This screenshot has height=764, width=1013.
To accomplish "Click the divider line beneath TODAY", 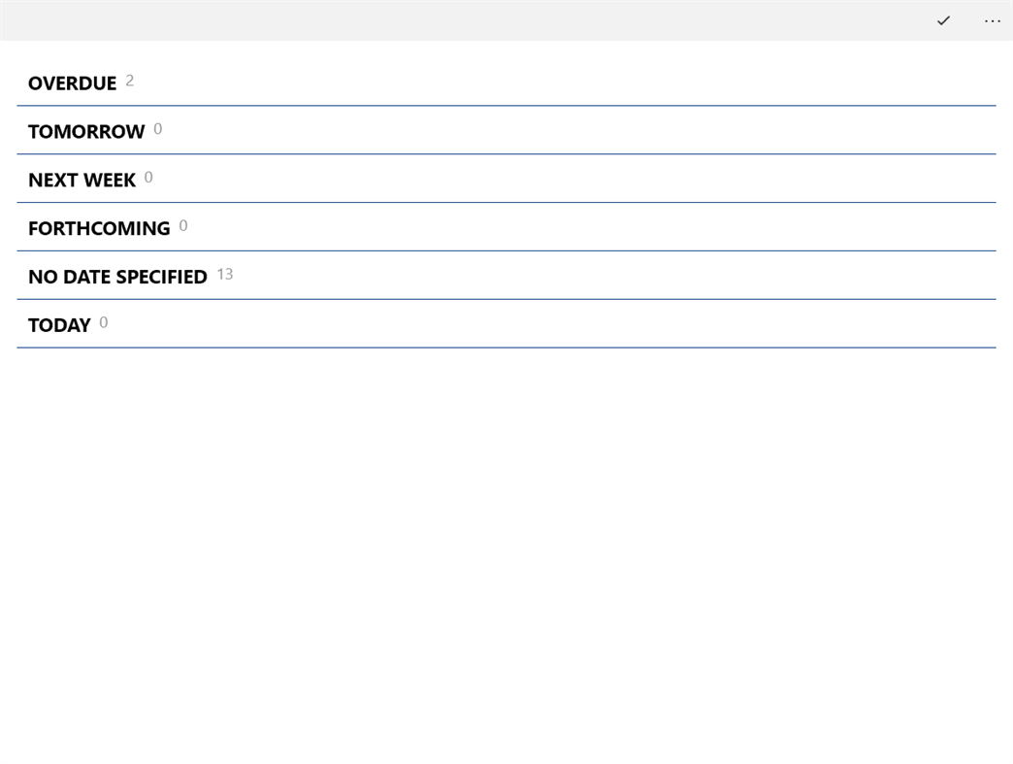I will pyautogui.click(x=505, y=348).
